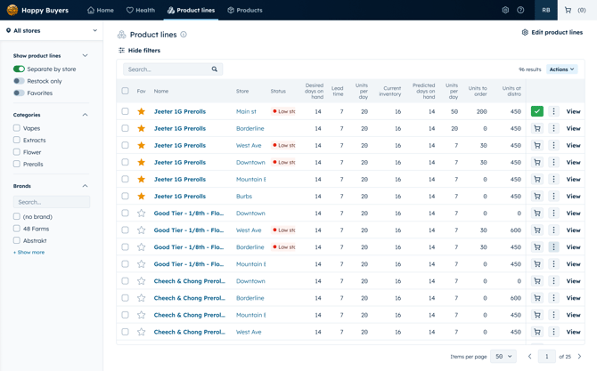Viewport: 597px width, 371px height.
Task: Check the Vapes category checkbox
Action: [17, 128]
